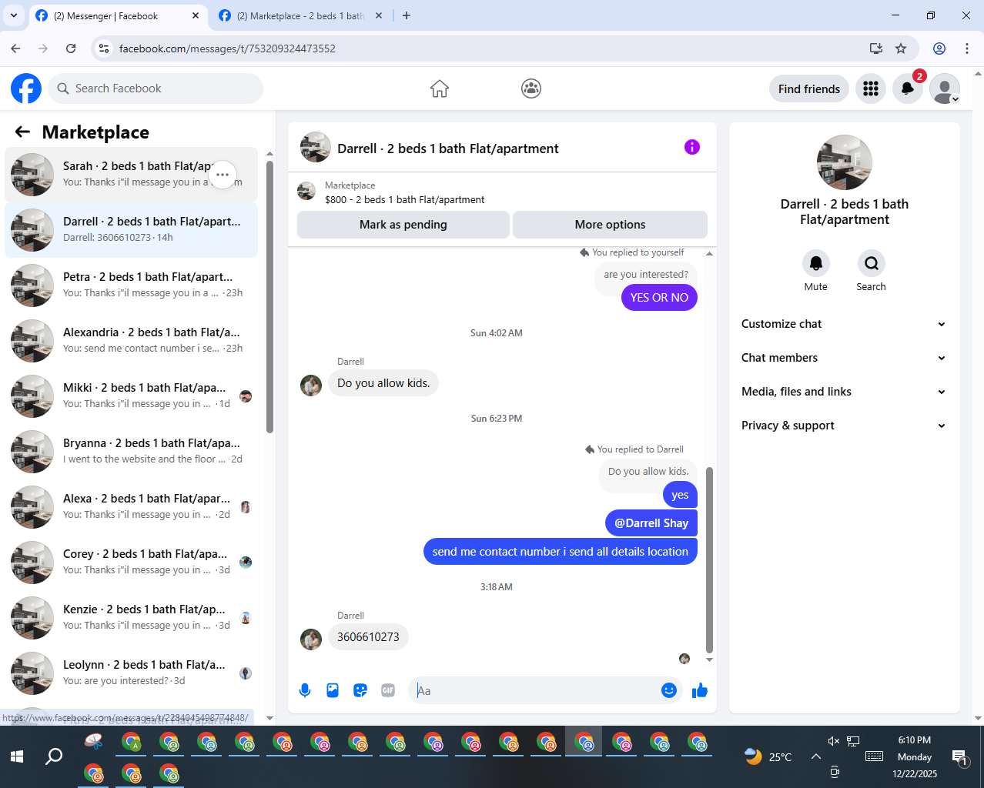The height and width of the screenshot is (788, 984).
Task: Open the Groups icon in top bar
Action: point(531,88)
